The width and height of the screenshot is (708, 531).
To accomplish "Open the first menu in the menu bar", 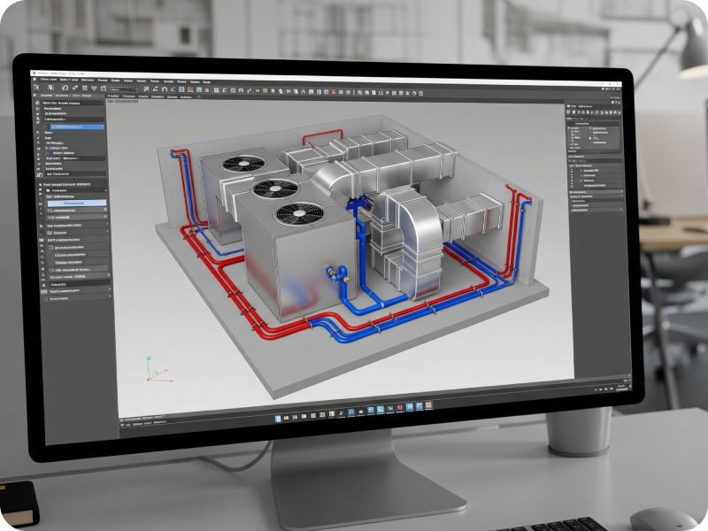I will pyautogui.click(x=44, y=80).
